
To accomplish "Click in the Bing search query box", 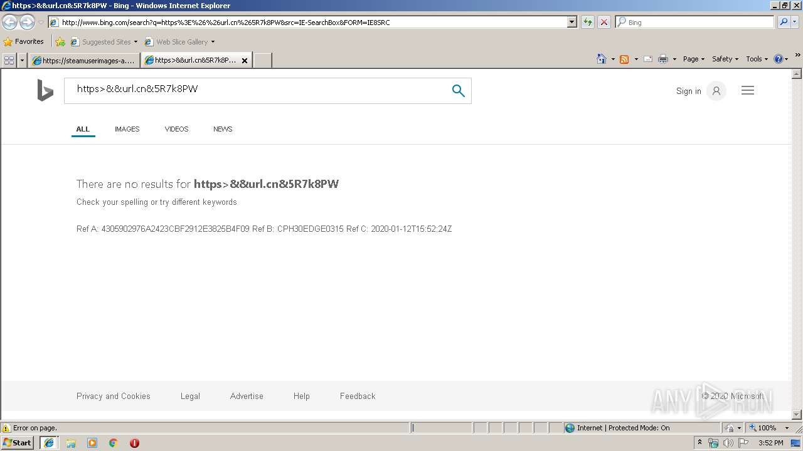I will 257,91.
